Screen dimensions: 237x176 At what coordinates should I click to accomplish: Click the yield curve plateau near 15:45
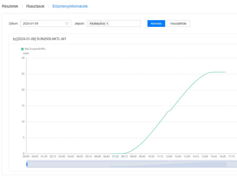213,72
